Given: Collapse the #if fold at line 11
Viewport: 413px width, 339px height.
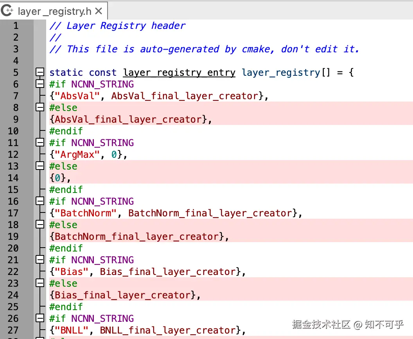Looking at the screenshot, I should 40,143.
